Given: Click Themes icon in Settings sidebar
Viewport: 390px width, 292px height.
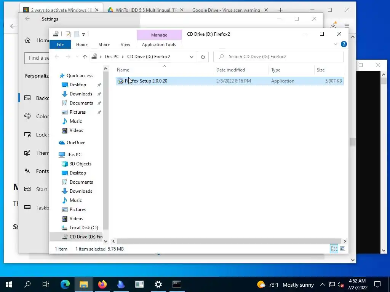Looking at the screenshot, I should 27,153.
